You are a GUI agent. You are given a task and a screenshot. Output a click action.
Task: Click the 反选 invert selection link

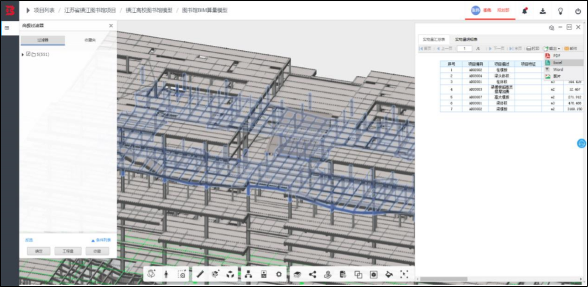(x=29, y=240)
